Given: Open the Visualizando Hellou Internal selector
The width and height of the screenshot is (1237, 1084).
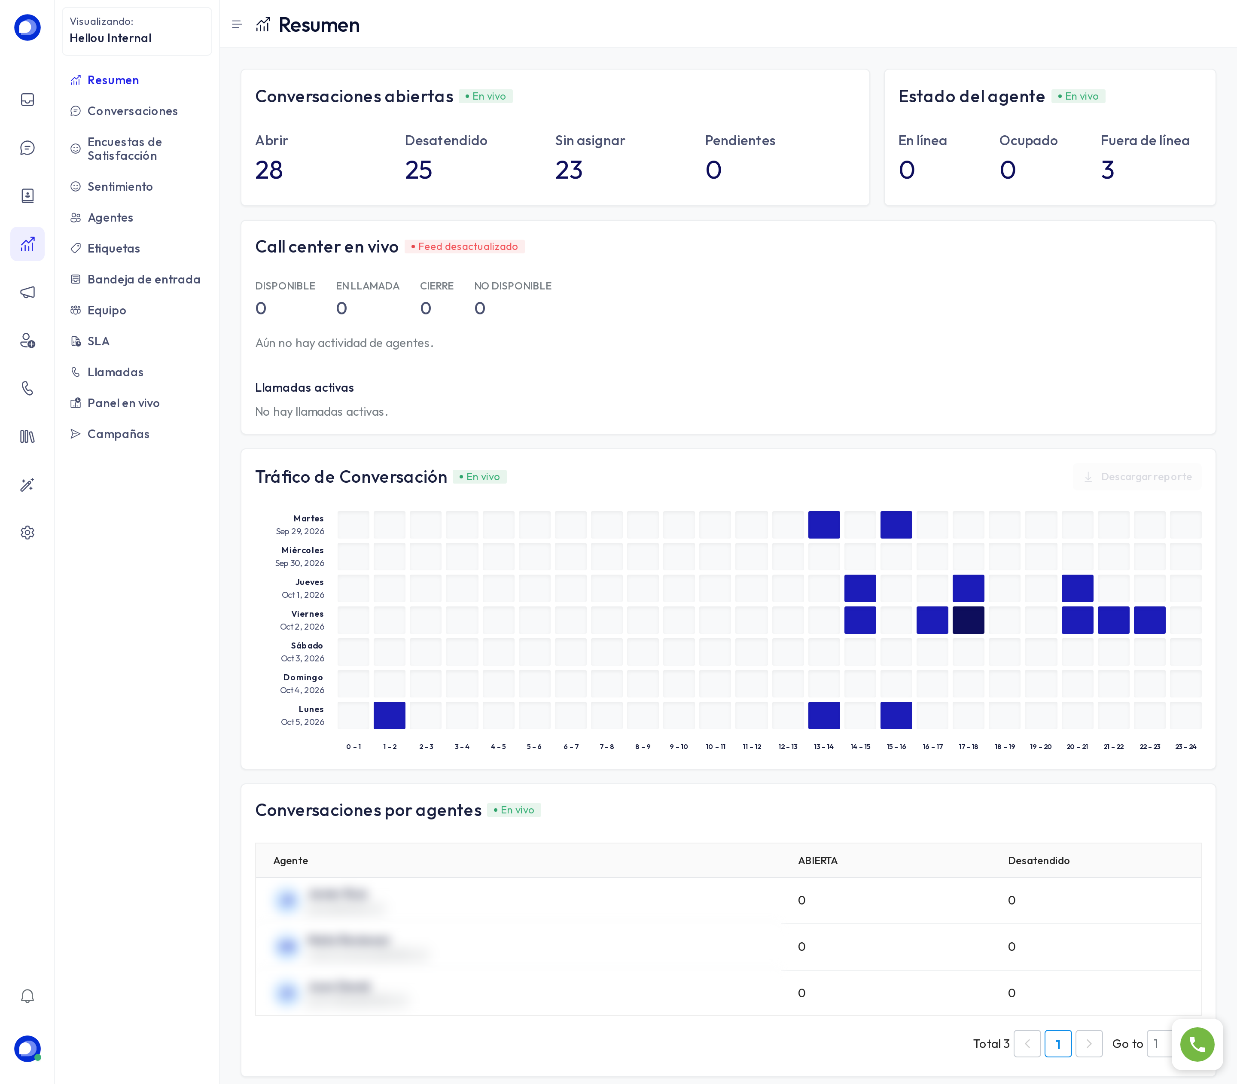Looking at the screenshot, I should [x=137, y=31].
